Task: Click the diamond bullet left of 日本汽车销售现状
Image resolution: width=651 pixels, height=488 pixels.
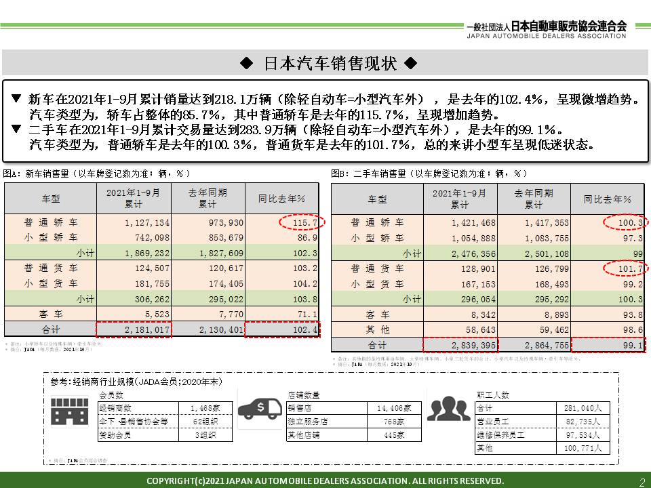Action: tap(247, 64)
